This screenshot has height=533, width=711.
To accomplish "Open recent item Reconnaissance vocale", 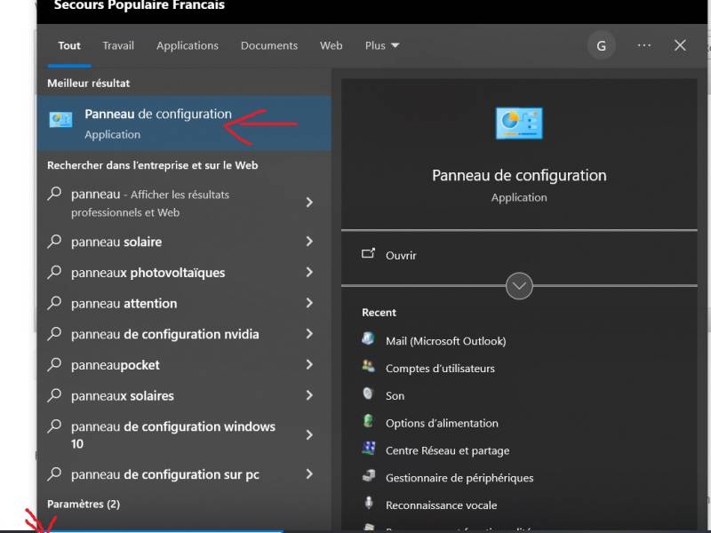I will 441,505.
